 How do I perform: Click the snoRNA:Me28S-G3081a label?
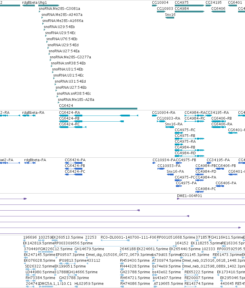pos(60,9)
